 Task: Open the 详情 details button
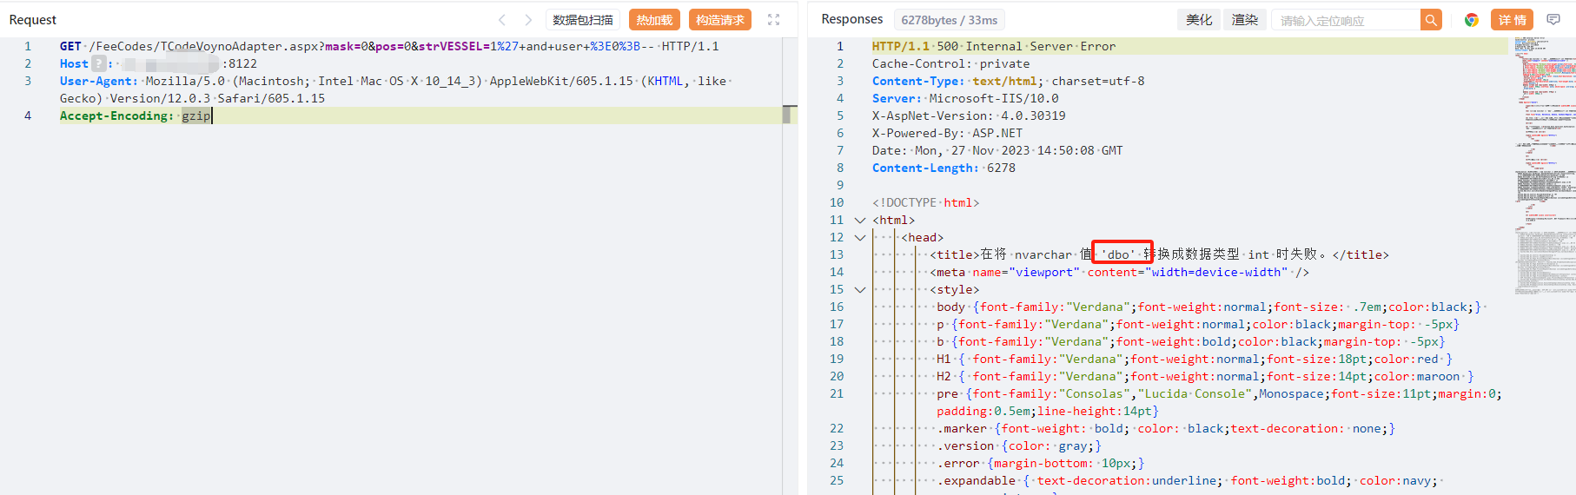1513,20
